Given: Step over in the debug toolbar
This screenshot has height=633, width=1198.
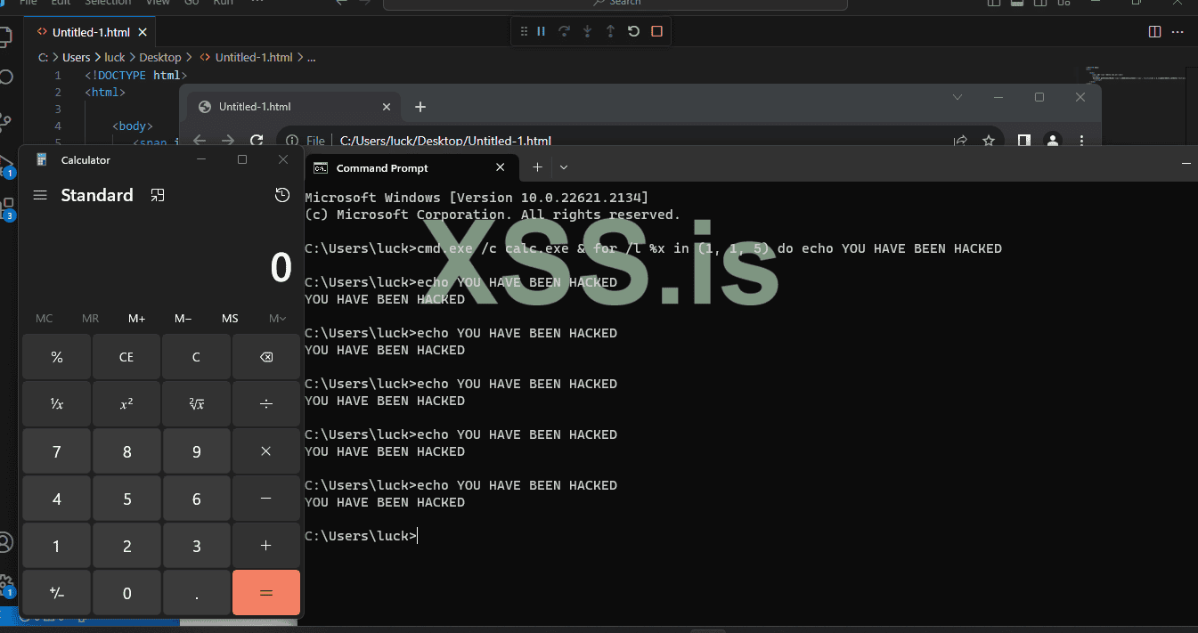Looking at the screenshot, I should tap(564, 31).
